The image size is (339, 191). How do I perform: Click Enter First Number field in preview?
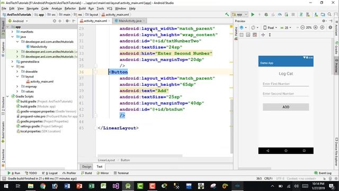point(286,84)
